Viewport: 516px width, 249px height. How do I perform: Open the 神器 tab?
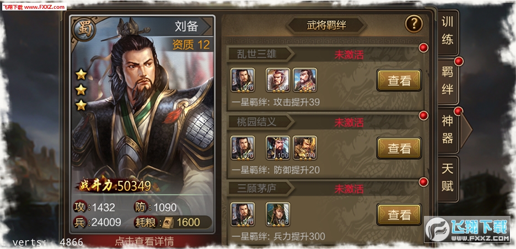click(x=448, y=130)
